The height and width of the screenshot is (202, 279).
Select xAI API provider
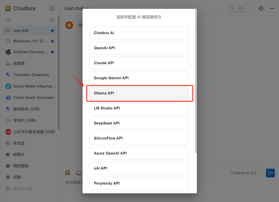139,168
